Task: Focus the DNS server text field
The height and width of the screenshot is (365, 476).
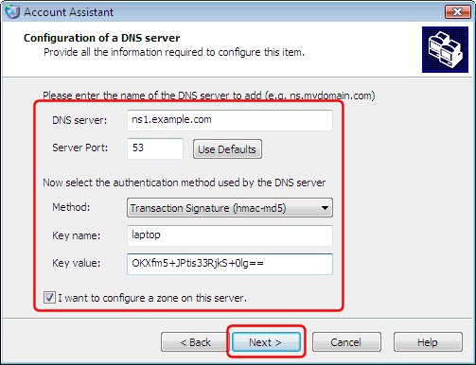Action: (230, 120)
